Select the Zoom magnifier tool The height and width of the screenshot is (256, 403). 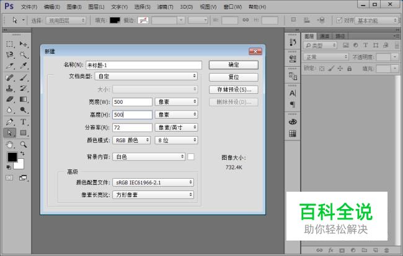(24, 145)
